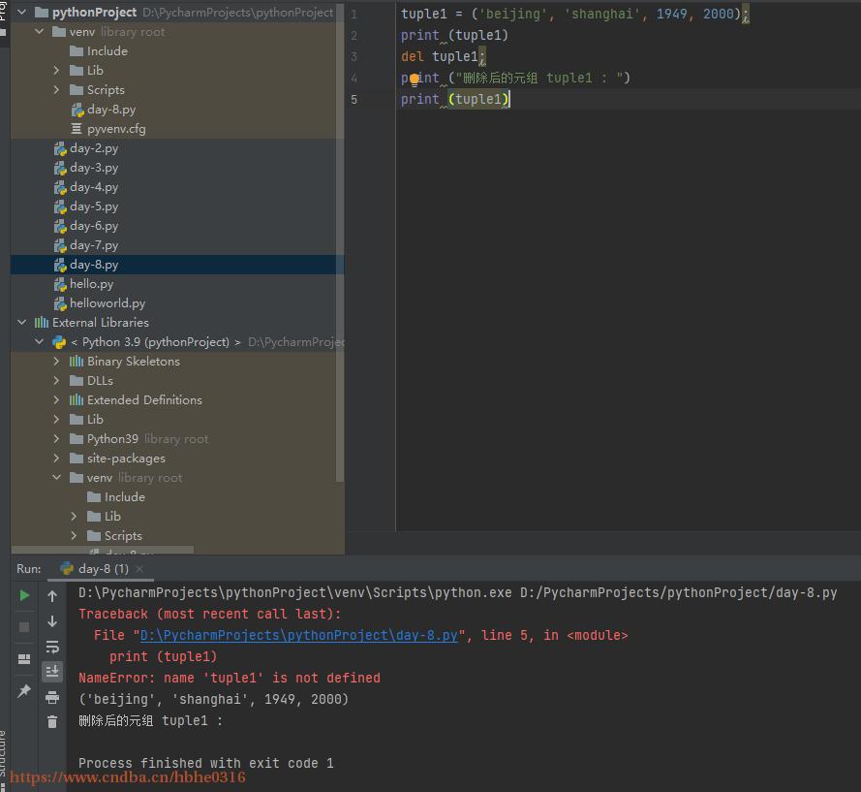
Task: Click the Restore Layout icon in Run panel
Action: tap(24, 659)
